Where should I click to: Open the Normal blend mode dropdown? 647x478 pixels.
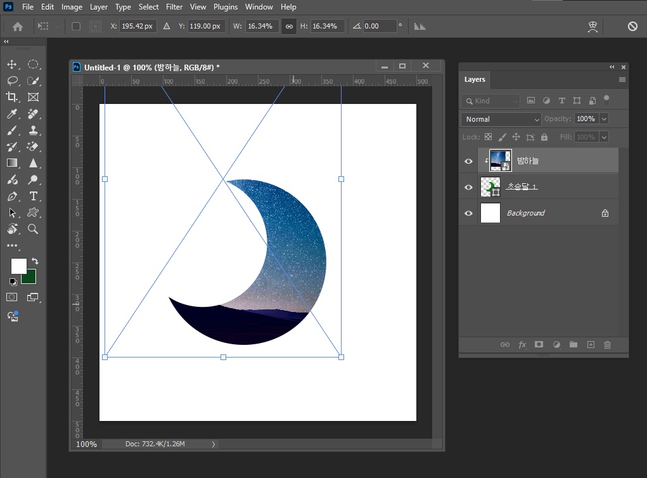coord(501,119)
